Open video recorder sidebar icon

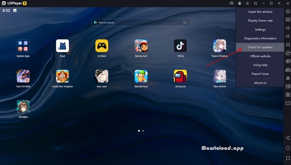pyautogui.click(x=288, y=86)
